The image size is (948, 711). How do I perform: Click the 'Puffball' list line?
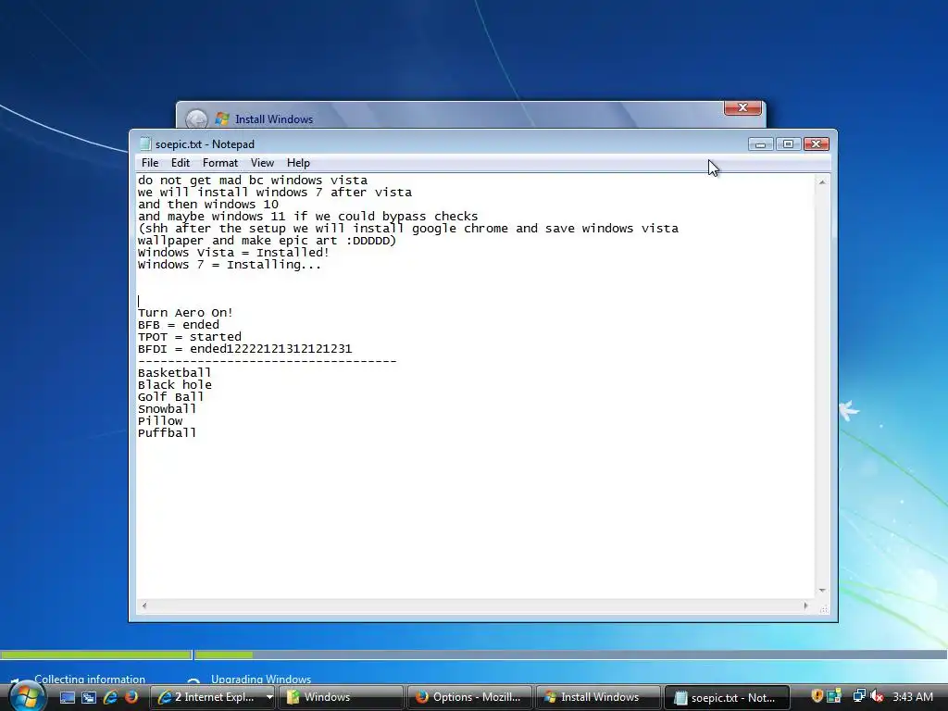click(x=167, y=433)
